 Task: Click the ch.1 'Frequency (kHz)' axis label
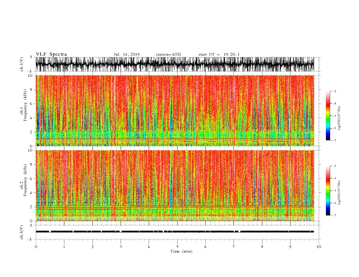point(25,105)
